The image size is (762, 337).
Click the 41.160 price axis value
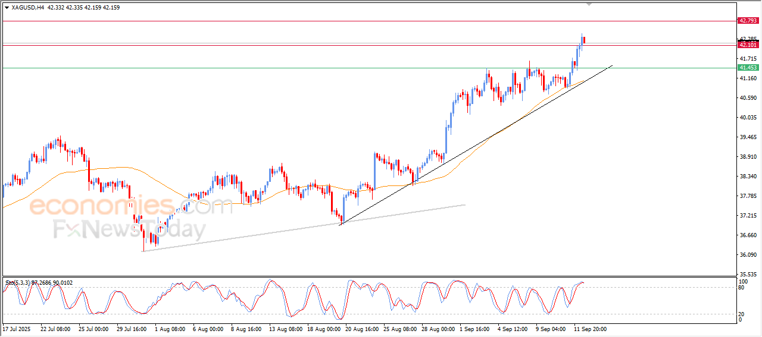[x=748, y=78]
